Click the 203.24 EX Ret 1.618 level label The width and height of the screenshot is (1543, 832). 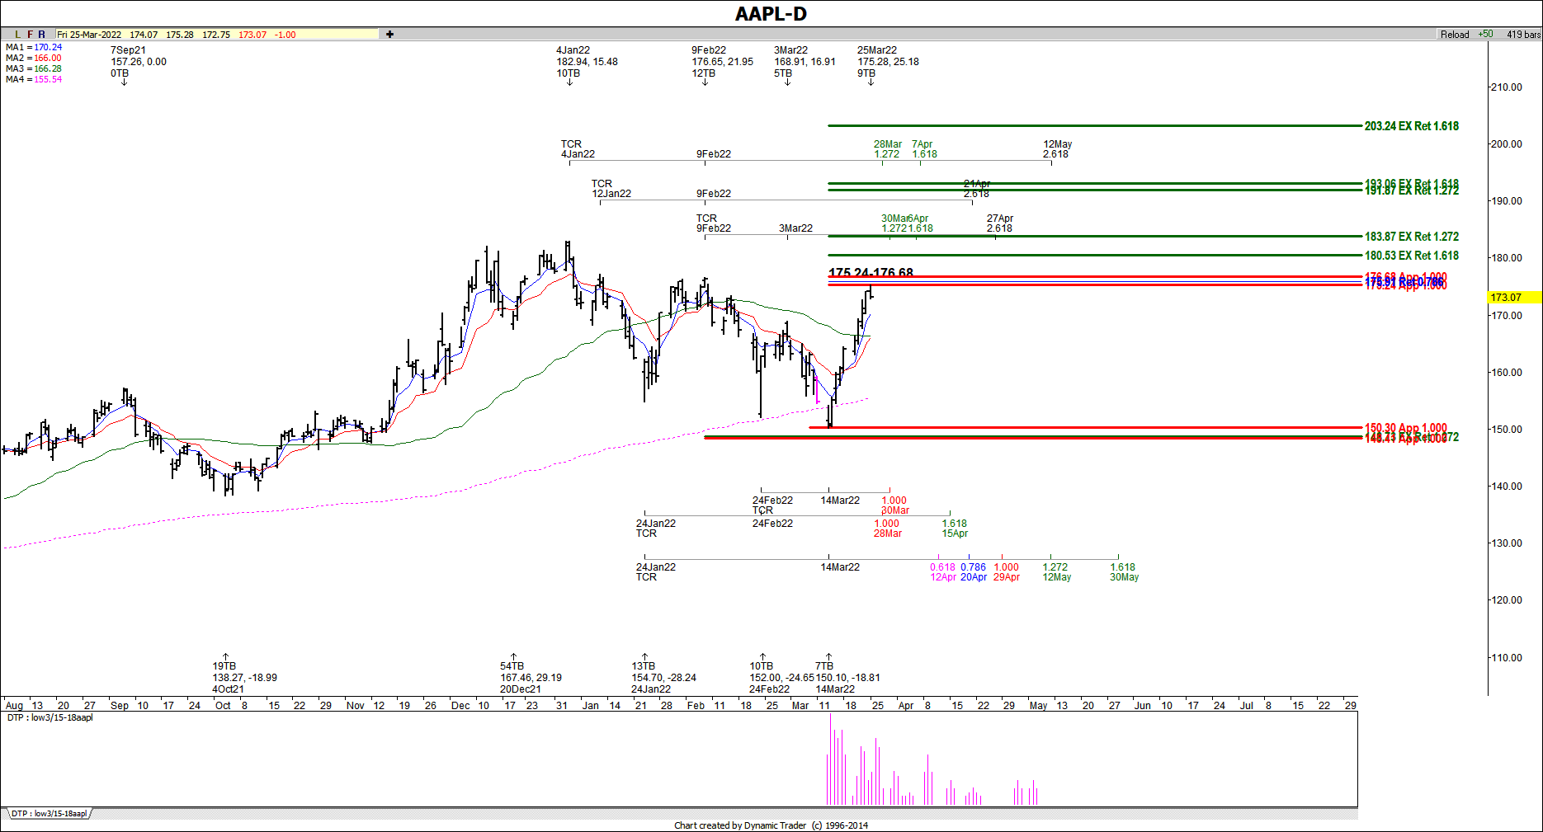point(1411,126)
